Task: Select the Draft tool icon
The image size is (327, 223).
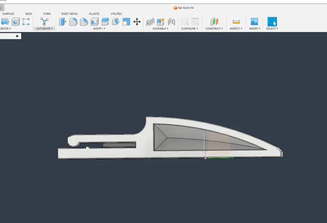Action: [x=116, y=22]
